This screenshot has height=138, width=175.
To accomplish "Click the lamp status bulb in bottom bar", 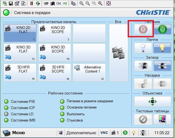I will pyautogui.click(x=133, y=133).
